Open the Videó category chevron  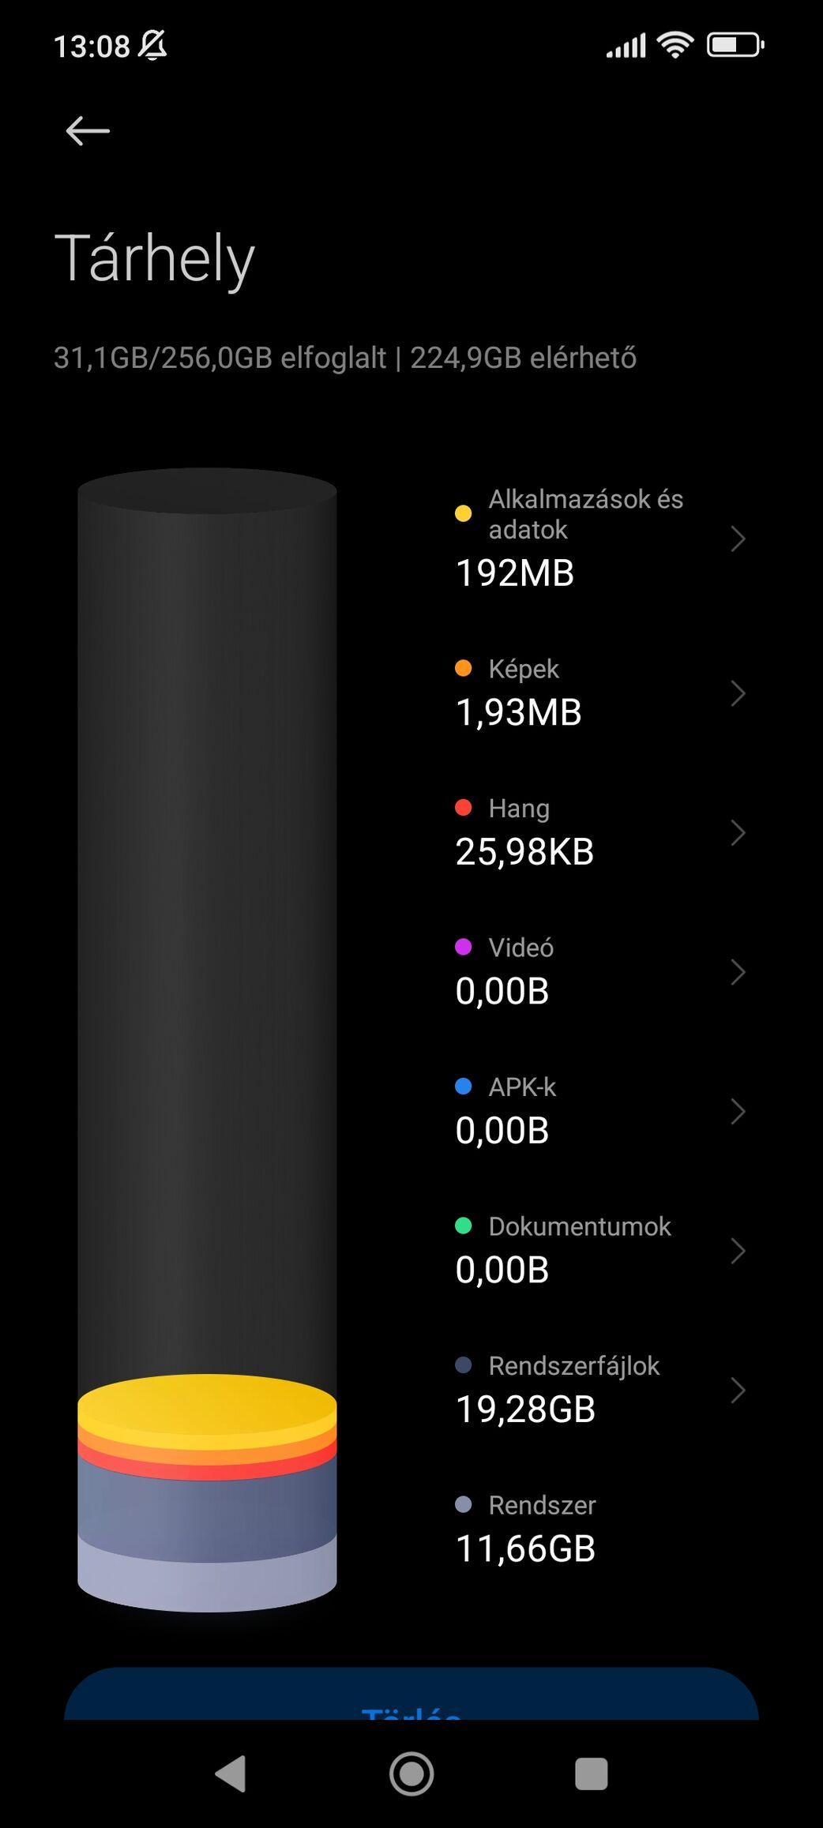[737, 972]
